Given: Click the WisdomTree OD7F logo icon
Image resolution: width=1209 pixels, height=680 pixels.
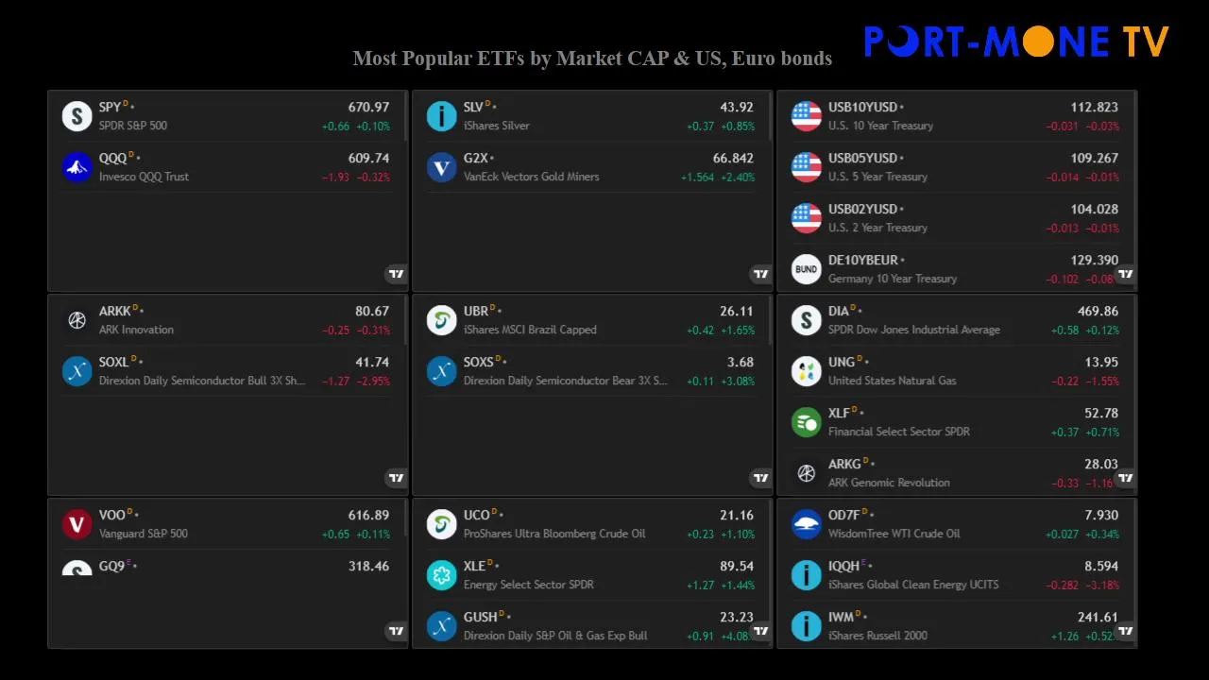Looking at the screenshot, I should [806, 524].
